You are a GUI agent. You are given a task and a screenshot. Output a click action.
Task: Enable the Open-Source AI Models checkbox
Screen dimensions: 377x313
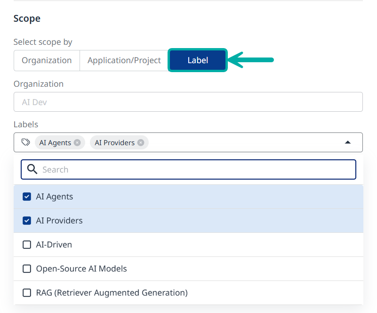27,269
